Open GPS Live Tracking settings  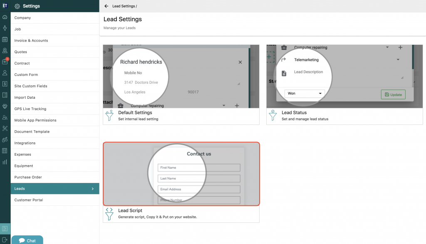click(x=55, y=109)
